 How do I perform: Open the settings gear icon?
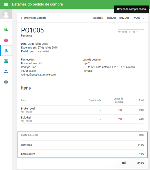pos(6,82)
